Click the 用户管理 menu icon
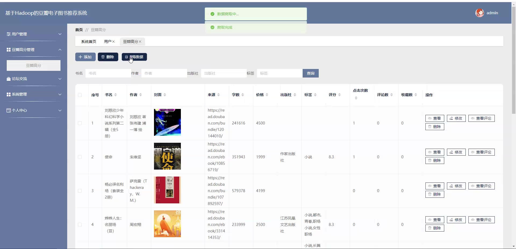This screenshot has width=516, height=249. pos(9,34)
